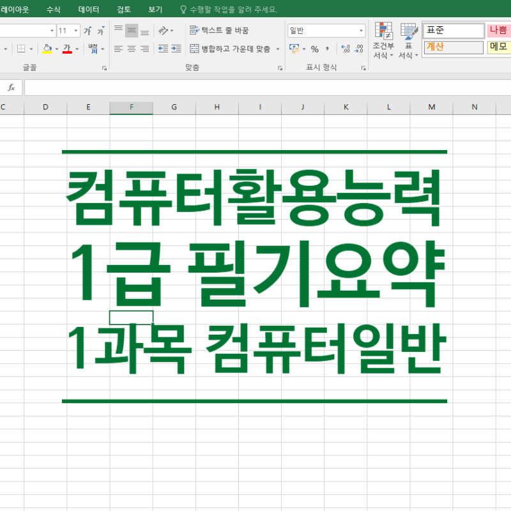Decrease font size with smaller 가 icon
Image resolution: width=511 pixels, height=511 pixels.
[101, 31]
